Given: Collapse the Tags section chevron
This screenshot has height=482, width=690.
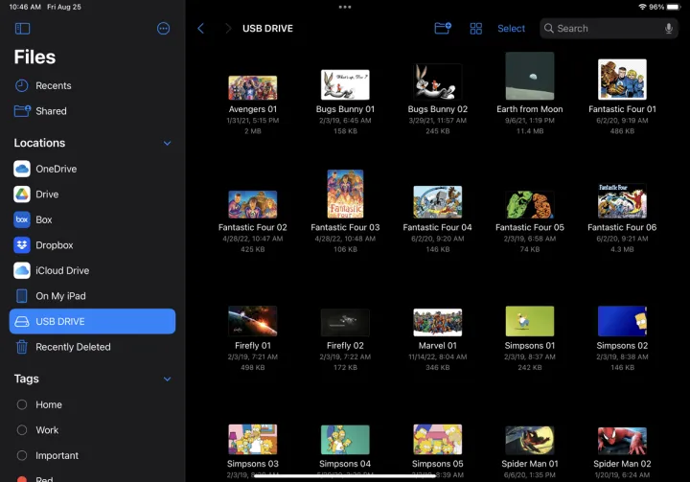Looking at the screenshot, I should point(167,379).
